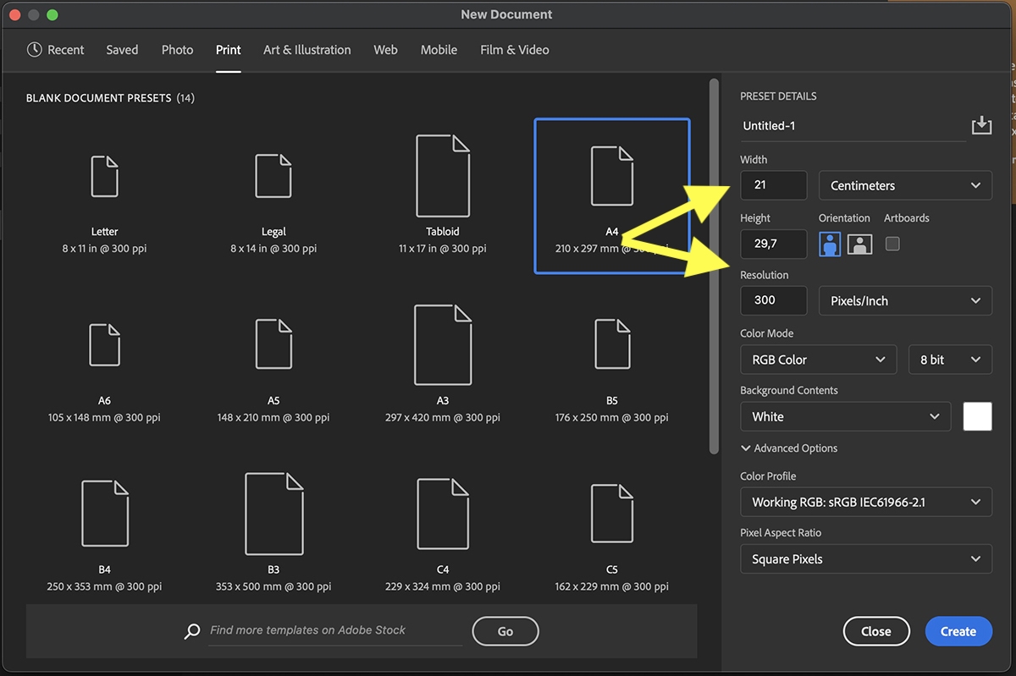This screenshot has width=1016, height=676.
Task: Switch to the Recent tab
Action: [x=56, y=50]
